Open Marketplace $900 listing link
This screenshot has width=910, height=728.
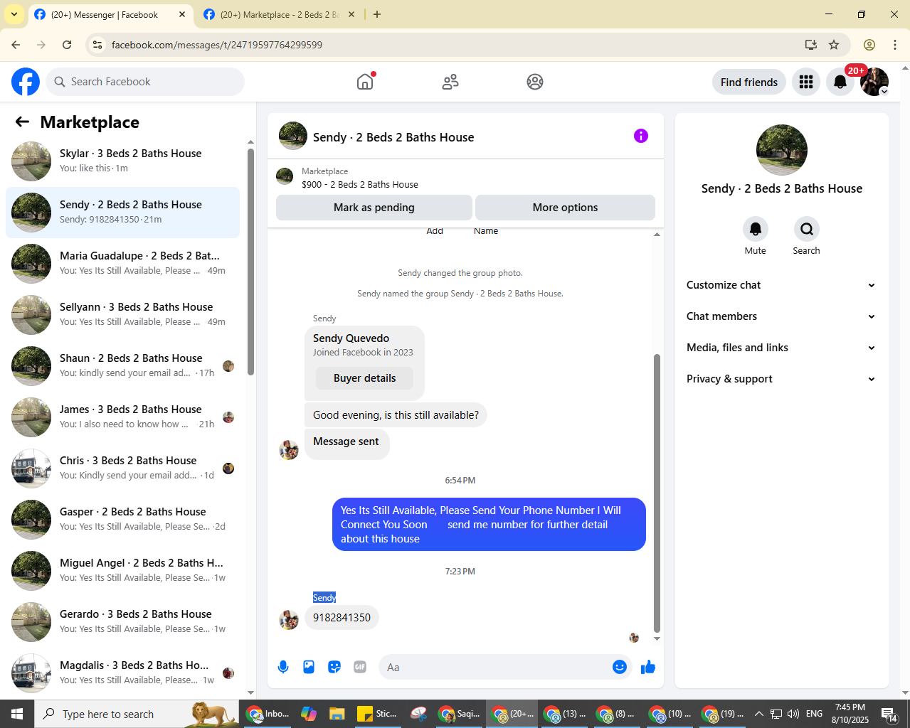tap(359, 184)
